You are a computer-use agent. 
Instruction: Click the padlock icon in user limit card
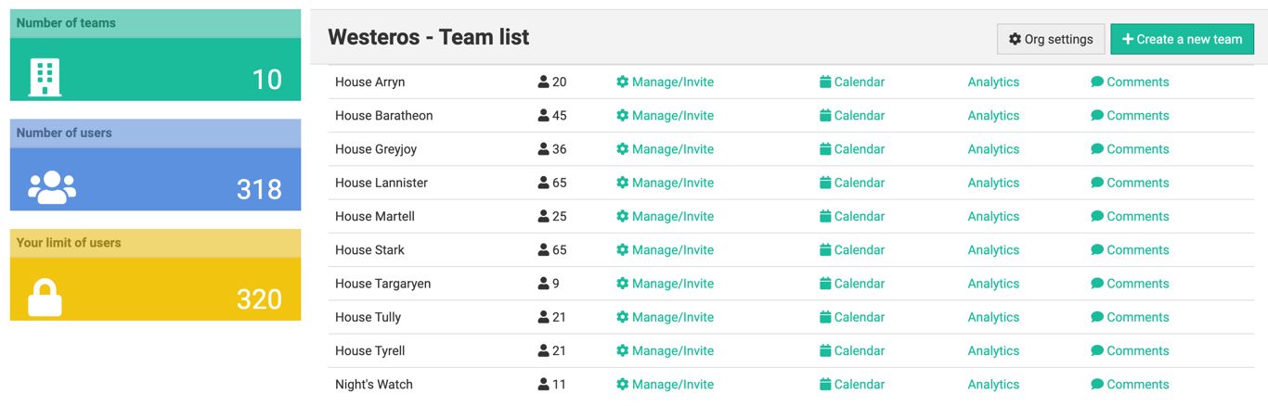tap(45, 298)
